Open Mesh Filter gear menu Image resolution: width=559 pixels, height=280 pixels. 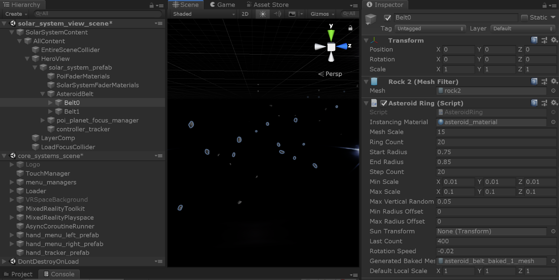point(553,81)
